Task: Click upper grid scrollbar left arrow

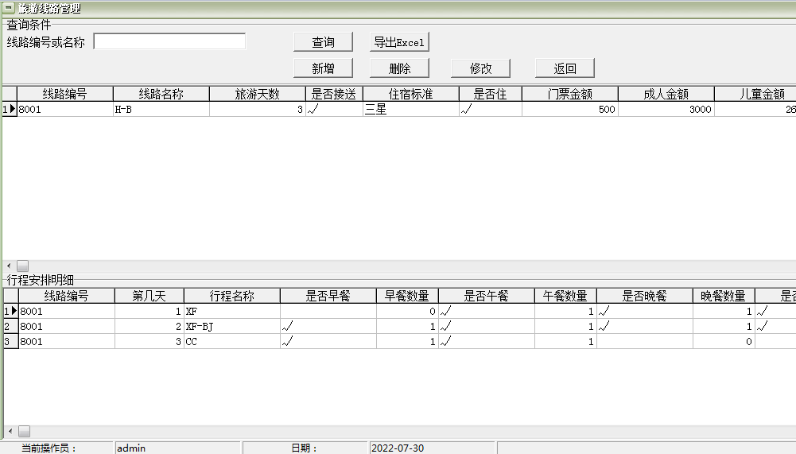Action: [9, 266]
